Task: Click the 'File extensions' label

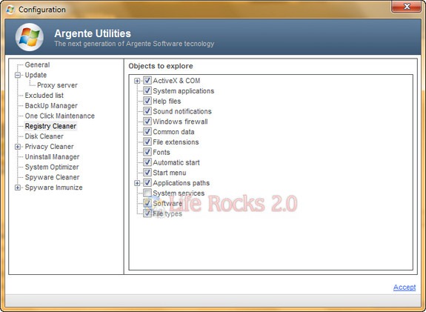Action: [176, 142]
